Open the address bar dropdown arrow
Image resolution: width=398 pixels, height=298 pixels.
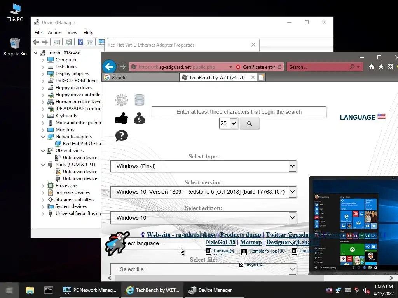click(230, 67)
